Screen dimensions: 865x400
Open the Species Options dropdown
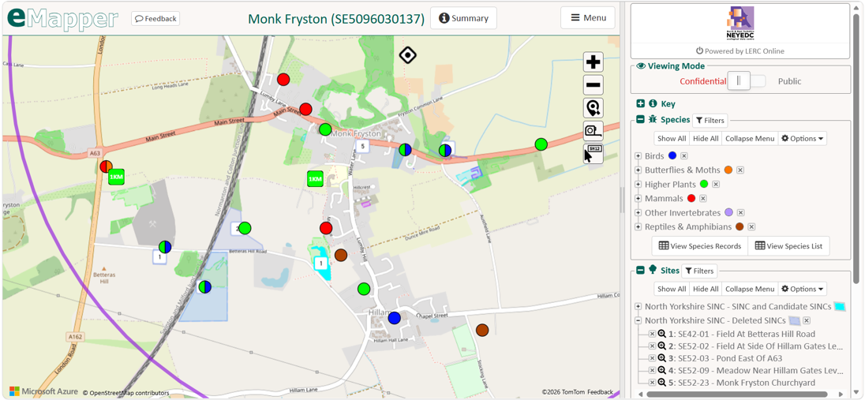(803, 139)
